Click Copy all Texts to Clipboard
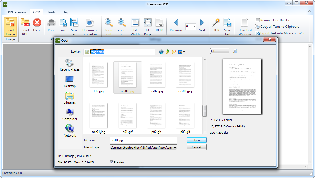Viewport: 315px width, 178px height. tap(277, 27)
